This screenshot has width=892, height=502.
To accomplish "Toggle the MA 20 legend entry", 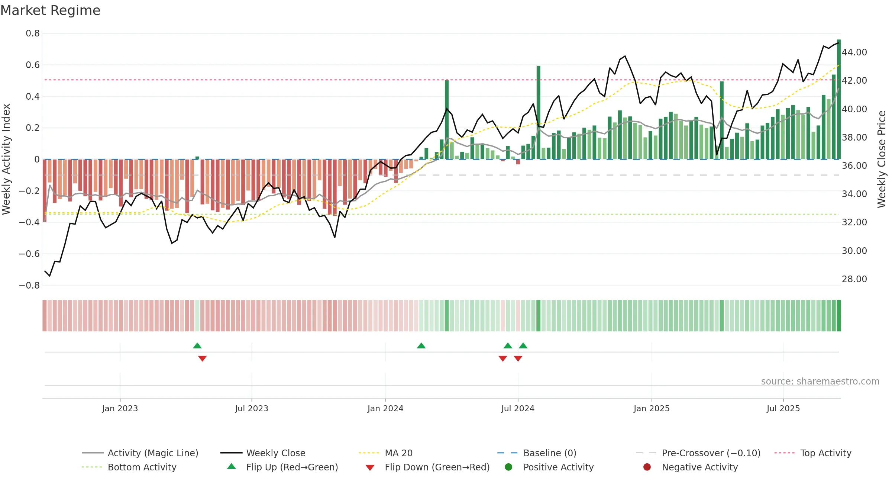I will tap(386, 453).
